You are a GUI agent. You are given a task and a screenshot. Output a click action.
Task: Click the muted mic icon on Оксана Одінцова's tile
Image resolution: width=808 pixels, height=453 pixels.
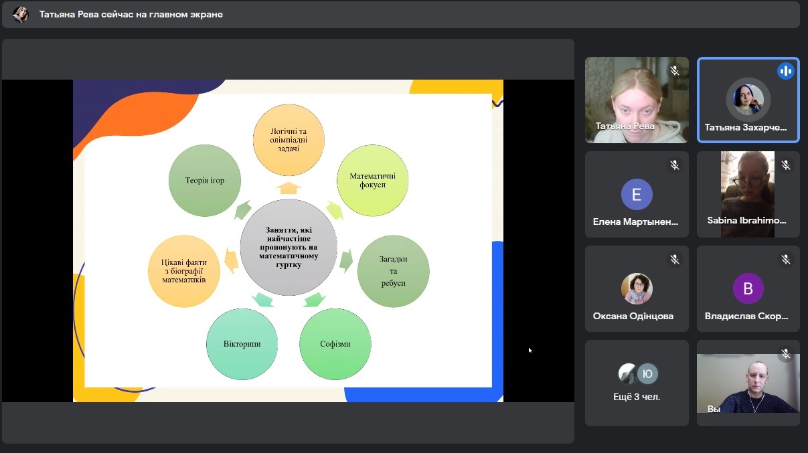[674, 259]
